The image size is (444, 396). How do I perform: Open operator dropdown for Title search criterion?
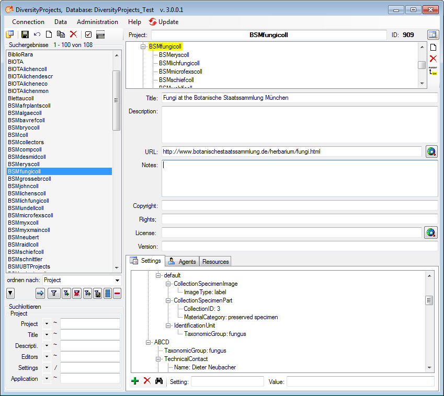coord(47,335)
